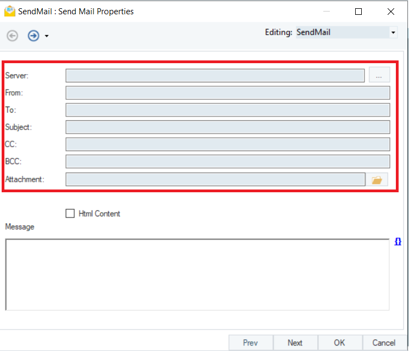The height and width of the screenshot is (351, 414).
Task: Click into the From field
Action: point(228,93)
